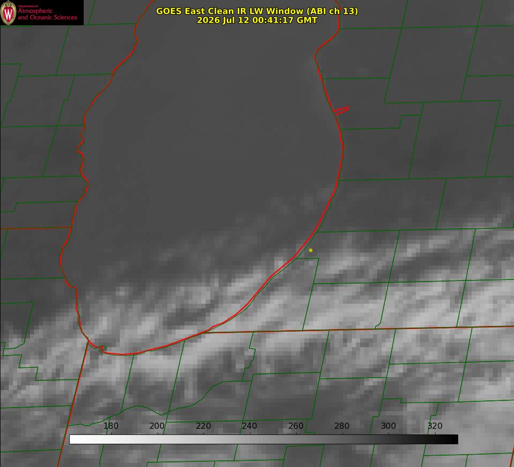
Task: Click the black end of grayscale colorbar
Action: coord(454,440)
